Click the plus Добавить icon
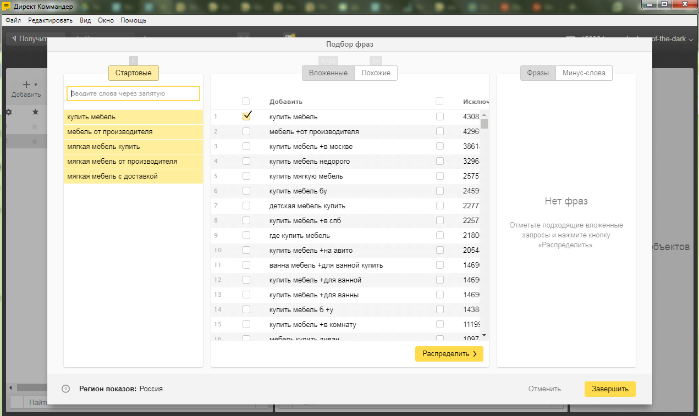 click(26, 85)
